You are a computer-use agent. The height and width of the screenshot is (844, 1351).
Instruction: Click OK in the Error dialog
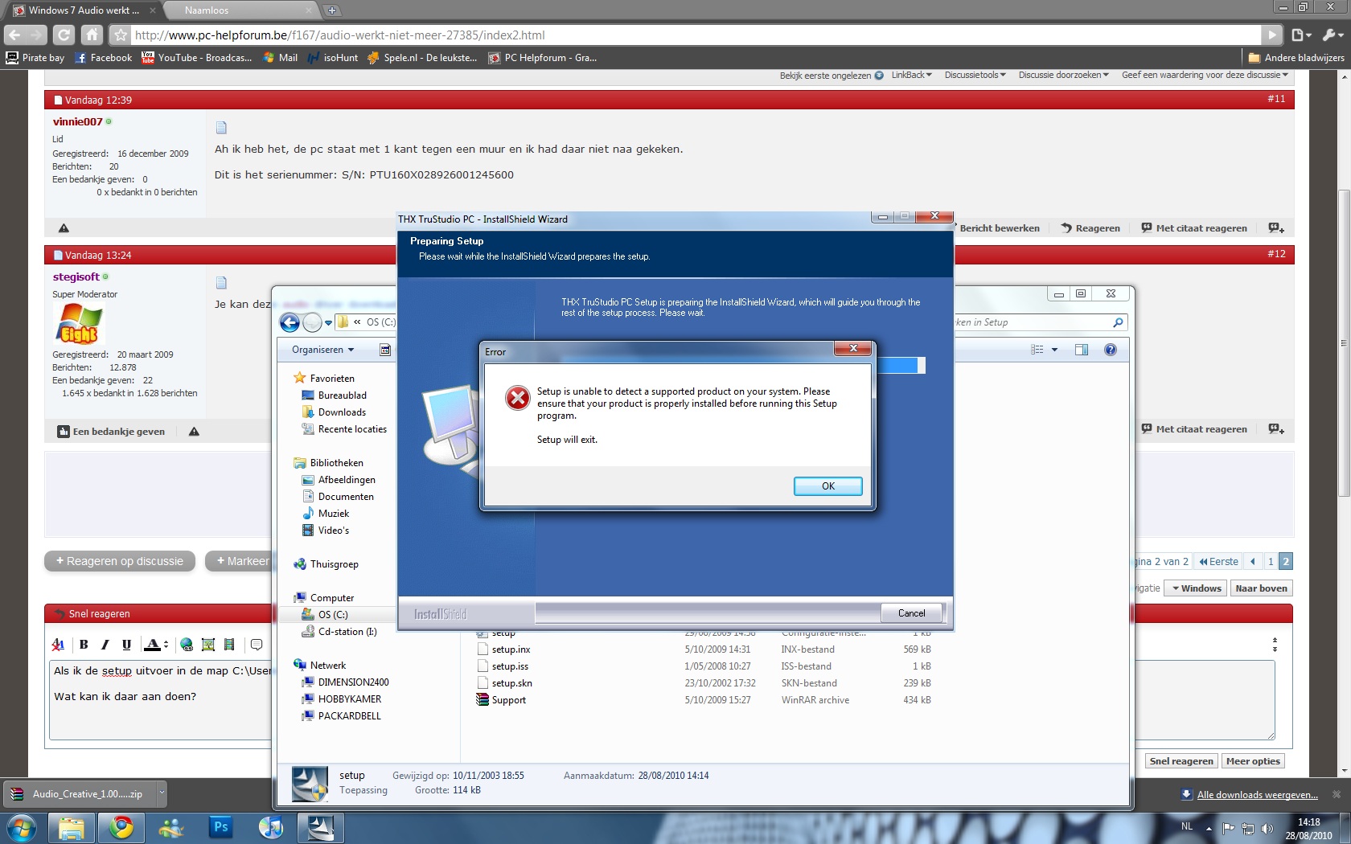point(827,486)
